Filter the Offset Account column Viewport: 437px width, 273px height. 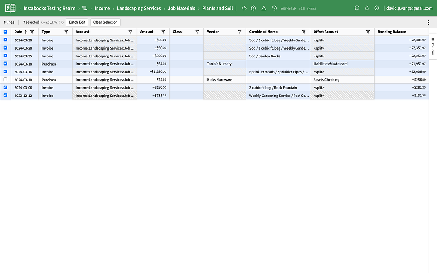[368, 32]
